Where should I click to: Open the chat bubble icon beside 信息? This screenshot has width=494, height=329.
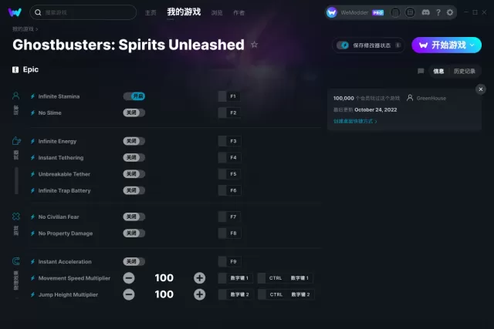pos(421,71)
